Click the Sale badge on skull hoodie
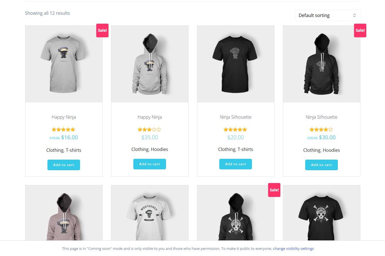Viewport: 385px width, 256px height. click(274, 190)
